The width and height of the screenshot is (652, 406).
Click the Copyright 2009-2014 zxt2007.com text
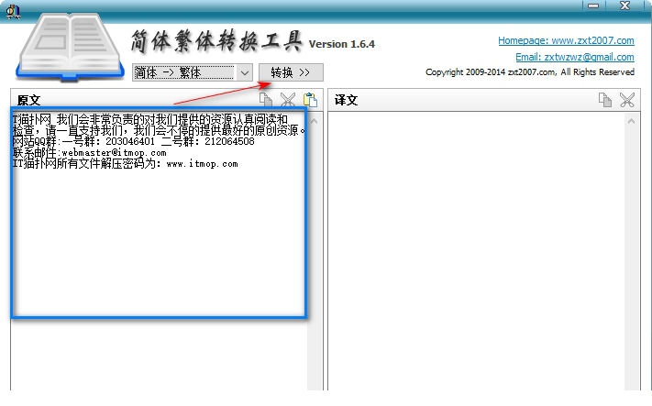(530, 72)
